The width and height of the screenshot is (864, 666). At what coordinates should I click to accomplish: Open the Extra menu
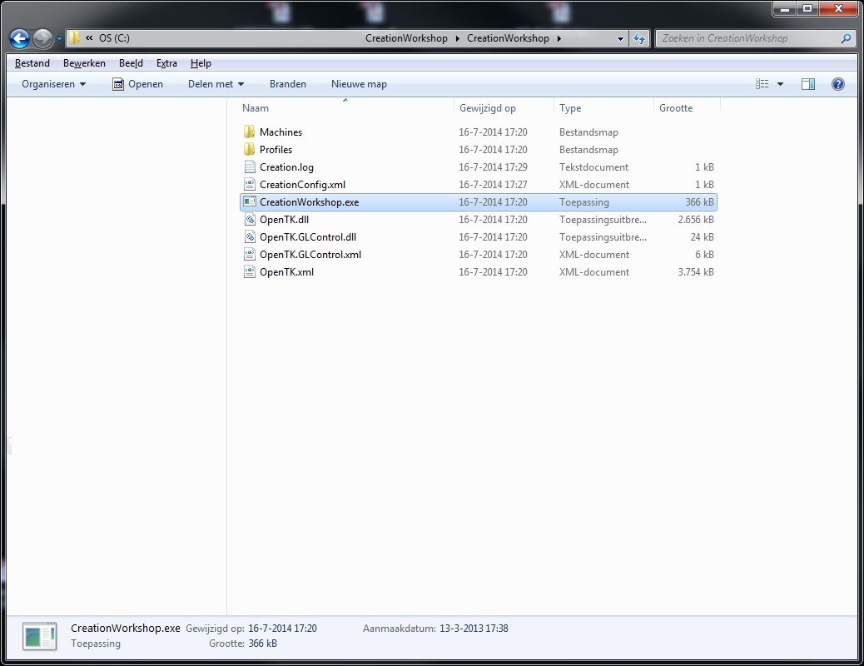pyautogui.click(x=166, y=62)
